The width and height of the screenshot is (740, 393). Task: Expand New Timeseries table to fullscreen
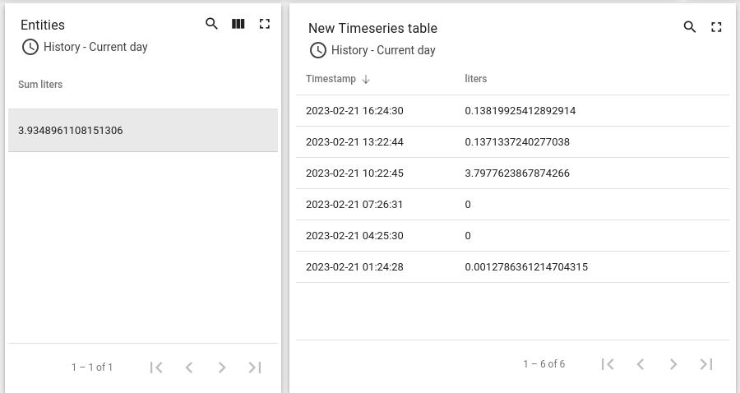pyautogui.click(x=716, y=27)
